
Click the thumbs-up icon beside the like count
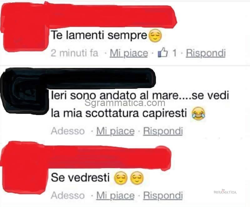tap(163, 53)
